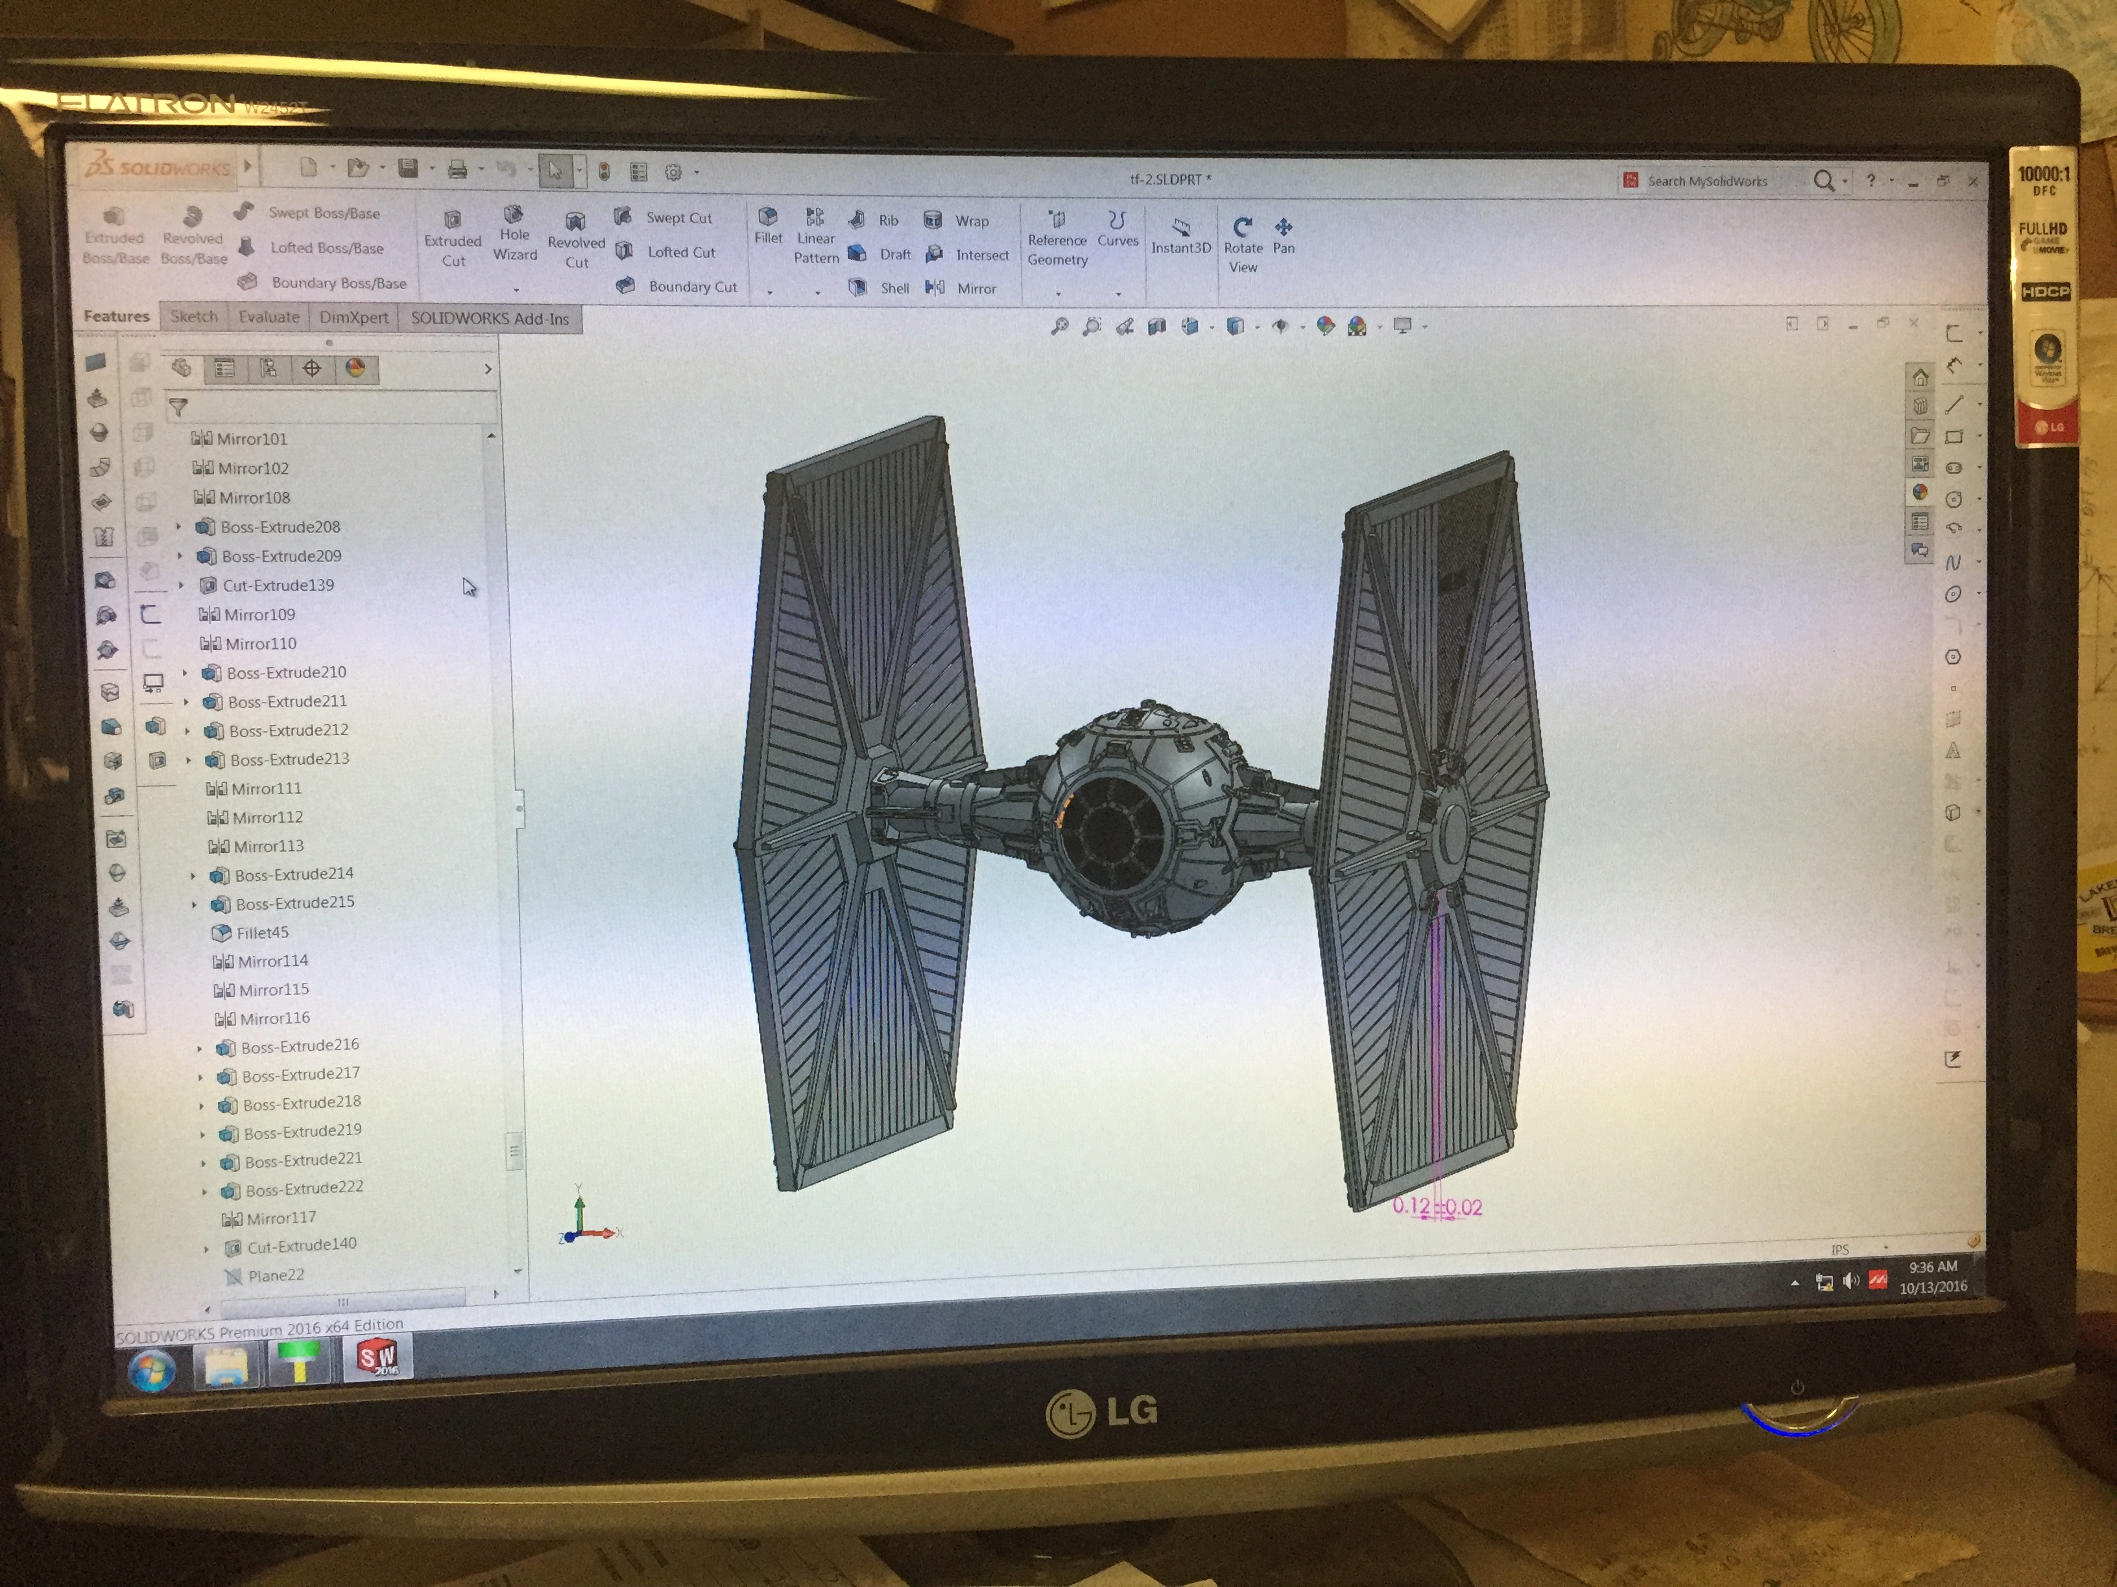Select Lofted Boss/Base feature
This screenshot has width=2117, height=1587.
(310, 247)
